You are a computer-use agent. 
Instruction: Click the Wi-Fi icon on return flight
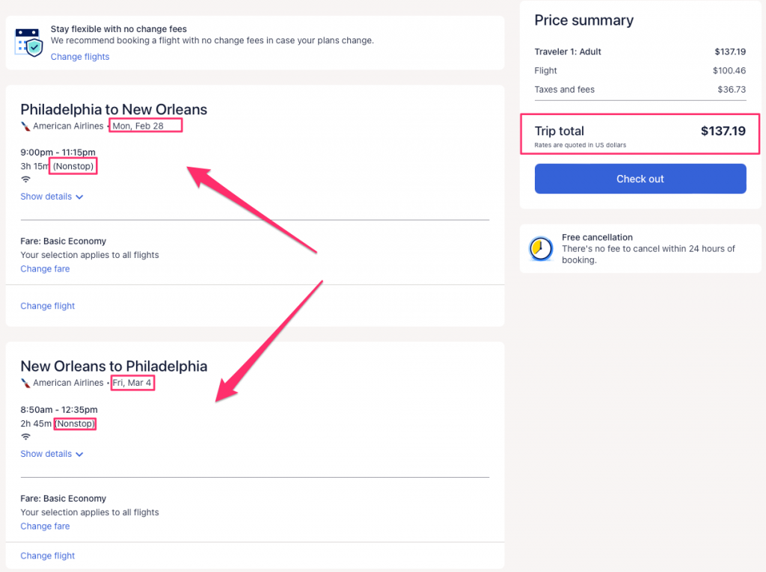25,437
